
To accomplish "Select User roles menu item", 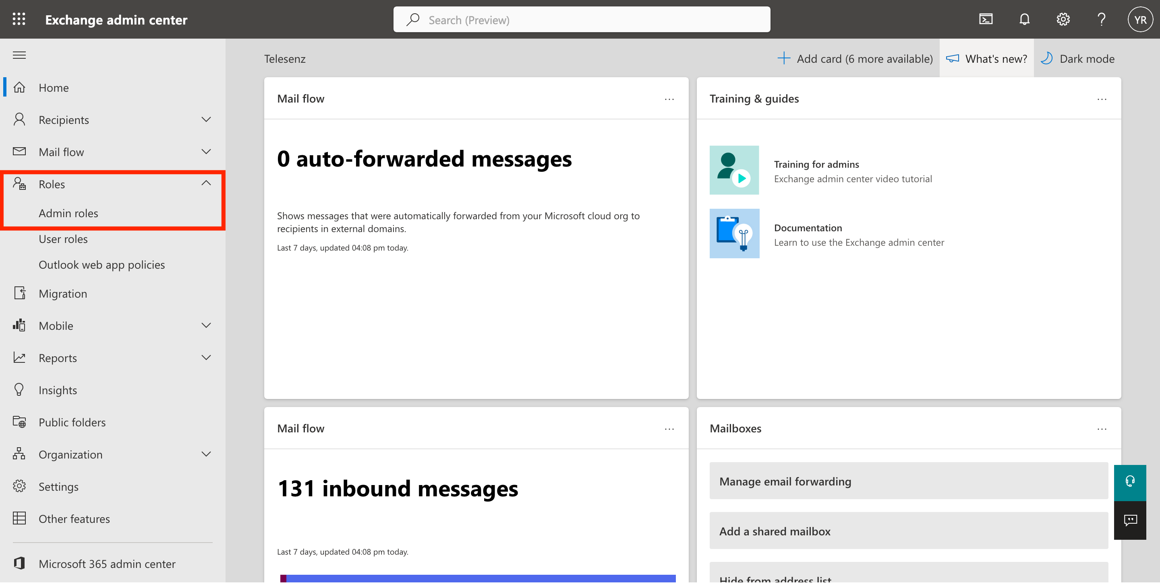I will click(x=63, y=239).
